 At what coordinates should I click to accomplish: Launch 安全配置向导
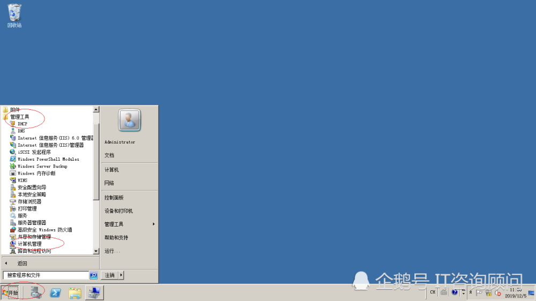tap(28, 187)
